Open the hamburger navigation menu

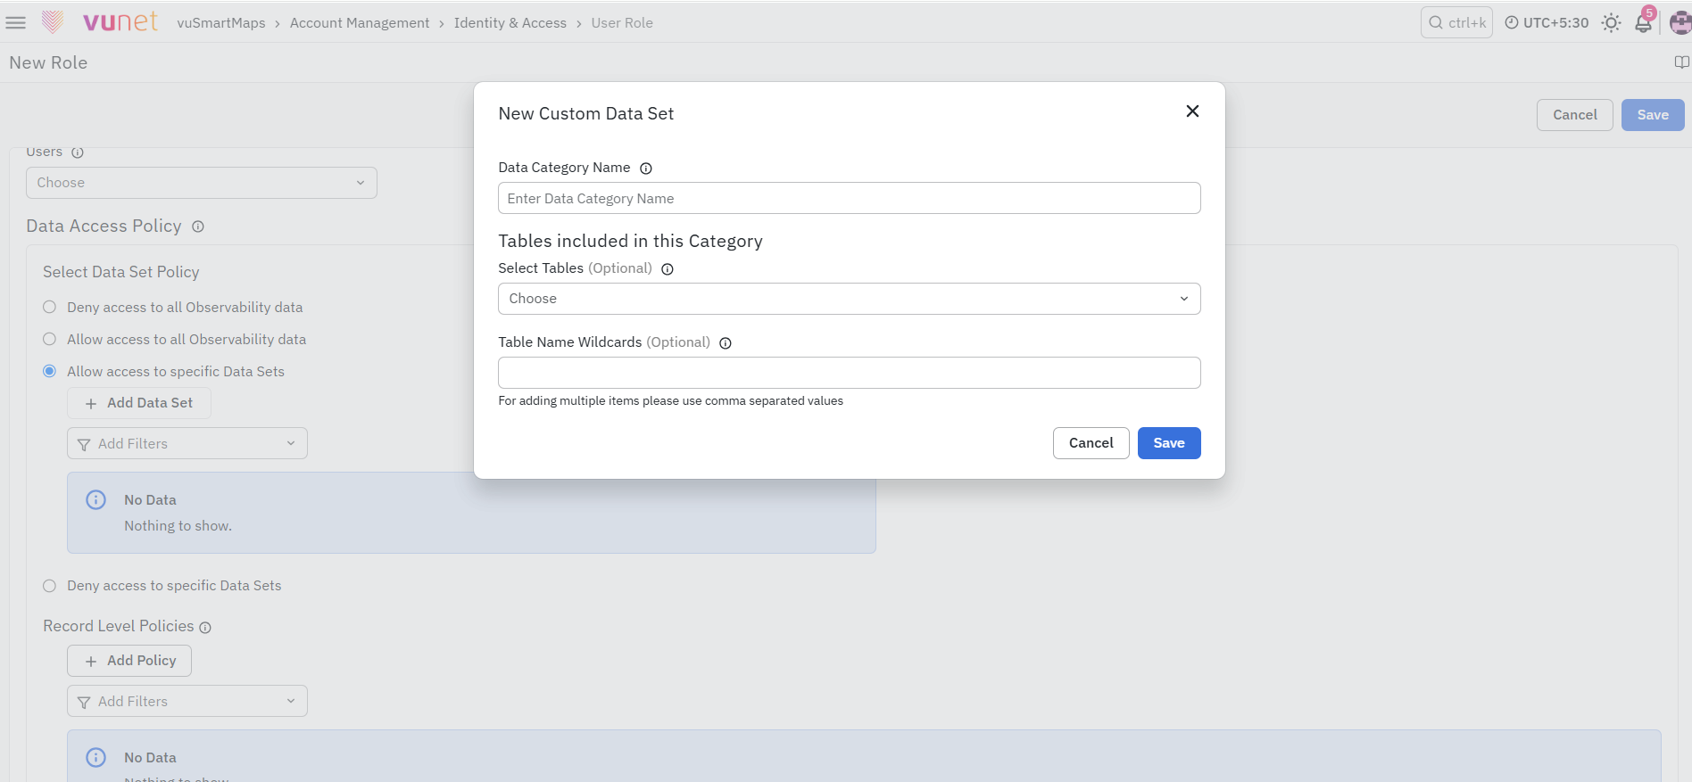click(16, 22)
